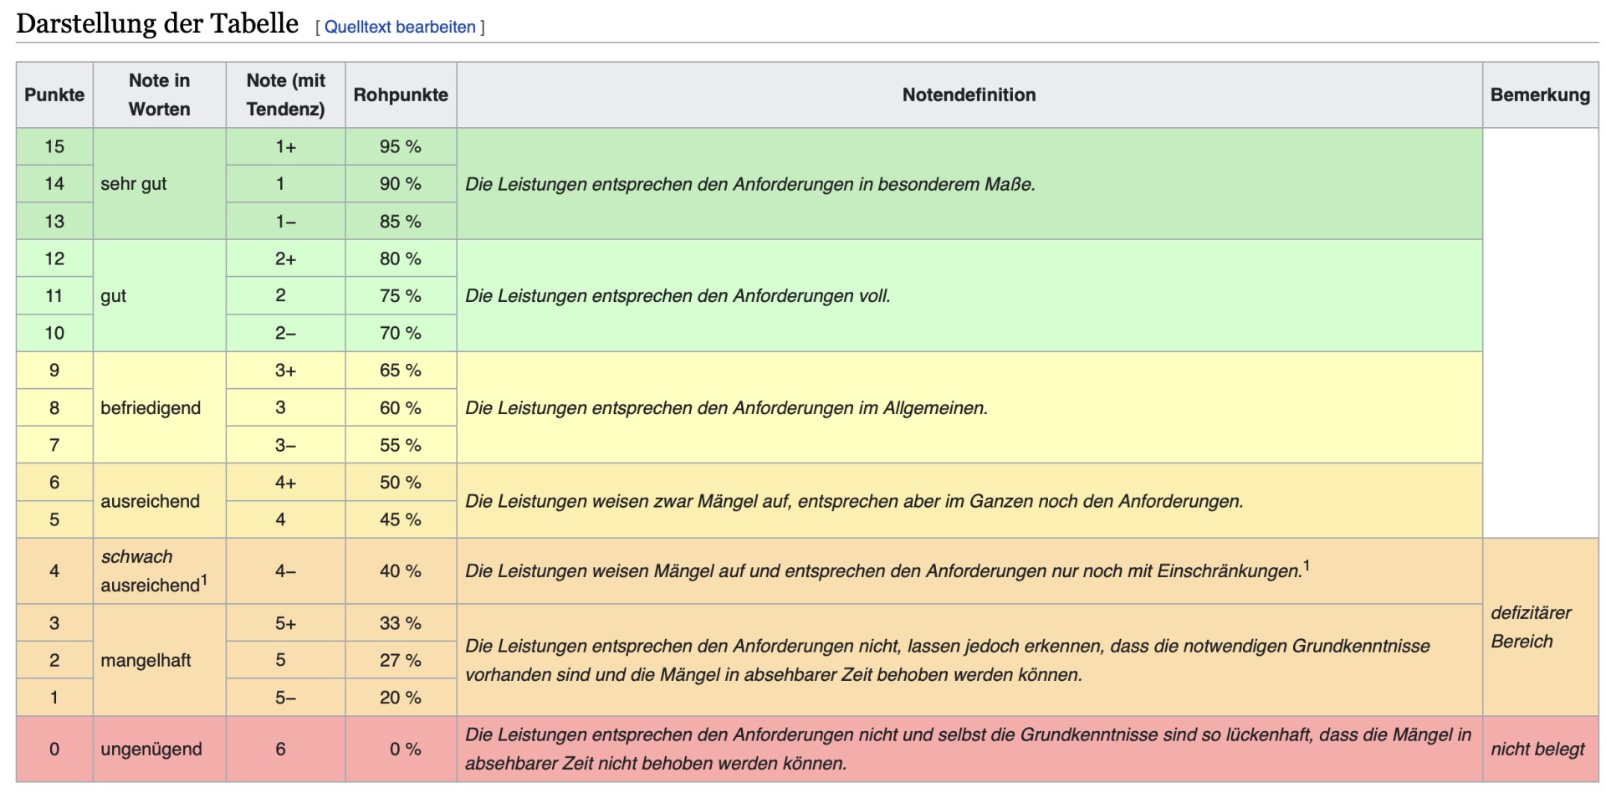Image resolution: width=1606 pixels, height=793 pixels.
Task: Select the "Bemerkung" column header
Action: 1539,95
